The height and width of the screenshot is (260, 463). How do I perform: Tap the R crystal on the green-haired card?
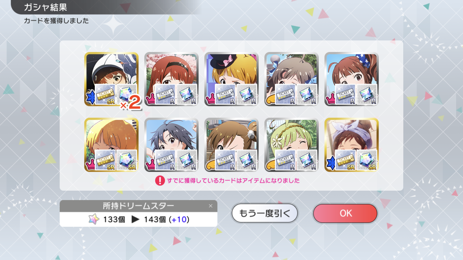coord(307,160)
